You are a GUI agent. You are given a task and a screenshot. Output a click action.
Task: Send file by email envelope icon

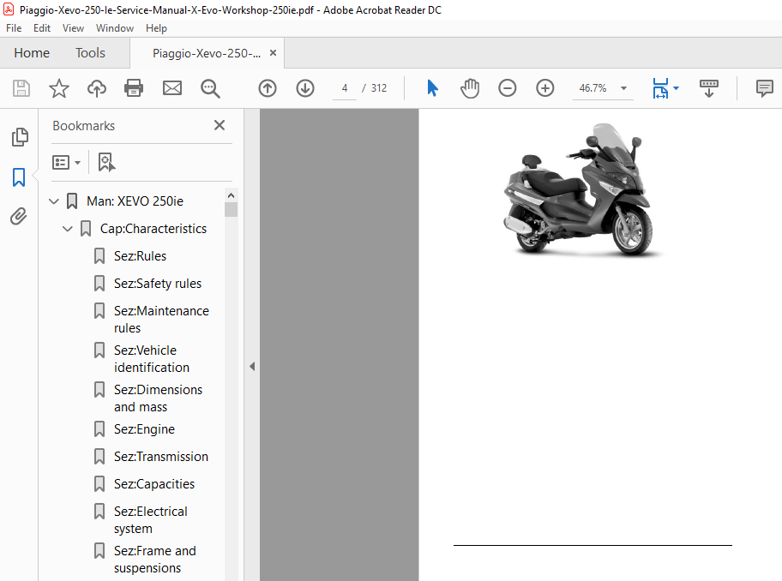172,88
